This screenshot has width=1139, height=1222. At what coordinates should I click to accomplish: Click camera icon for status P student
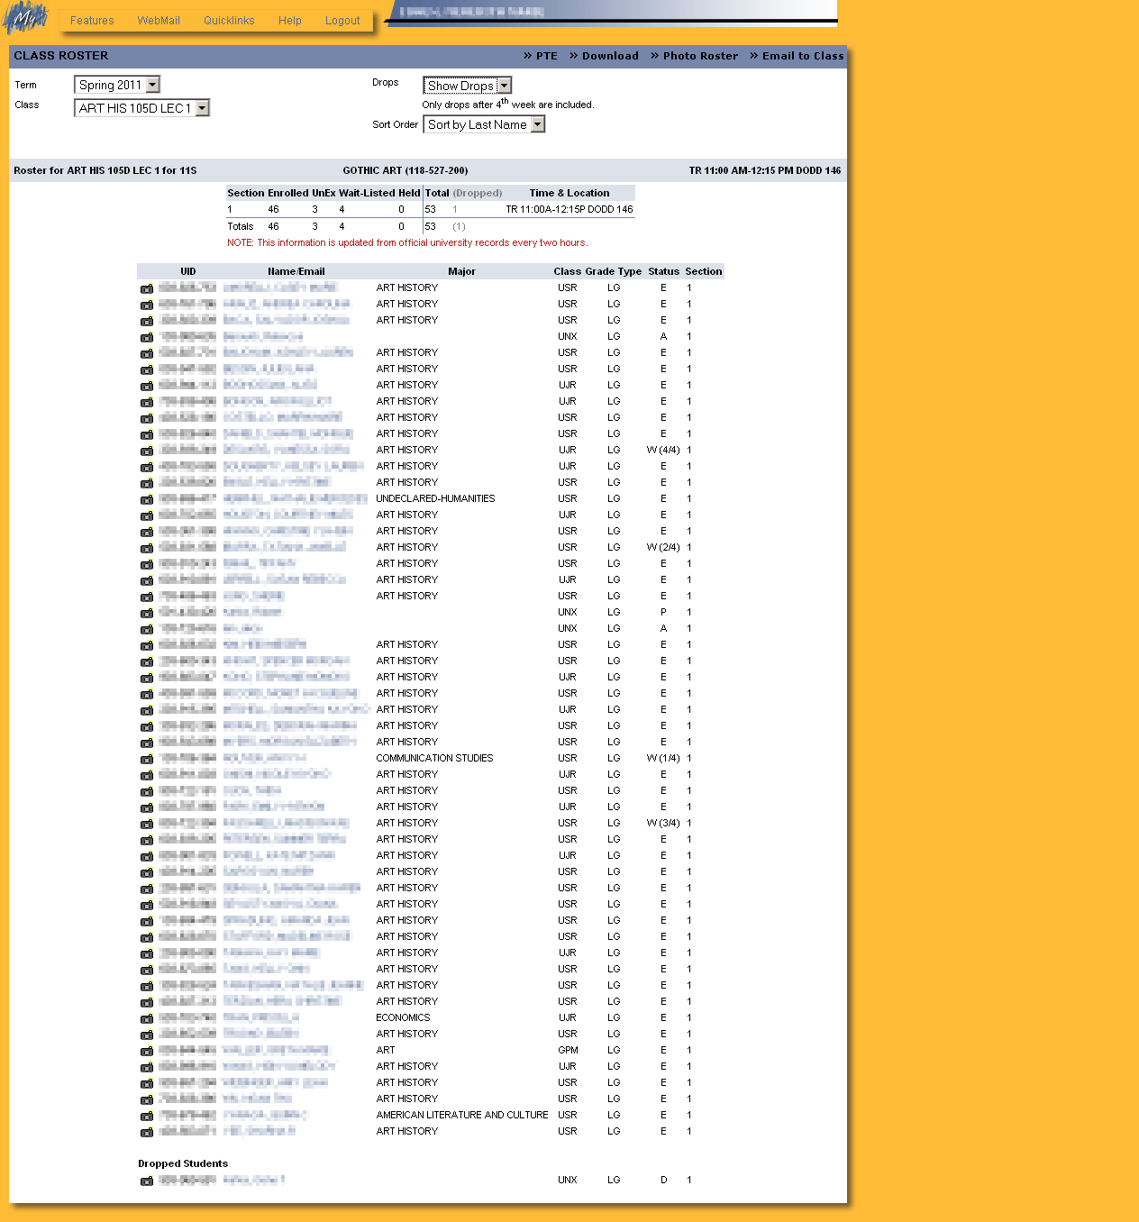coord(147,614)
